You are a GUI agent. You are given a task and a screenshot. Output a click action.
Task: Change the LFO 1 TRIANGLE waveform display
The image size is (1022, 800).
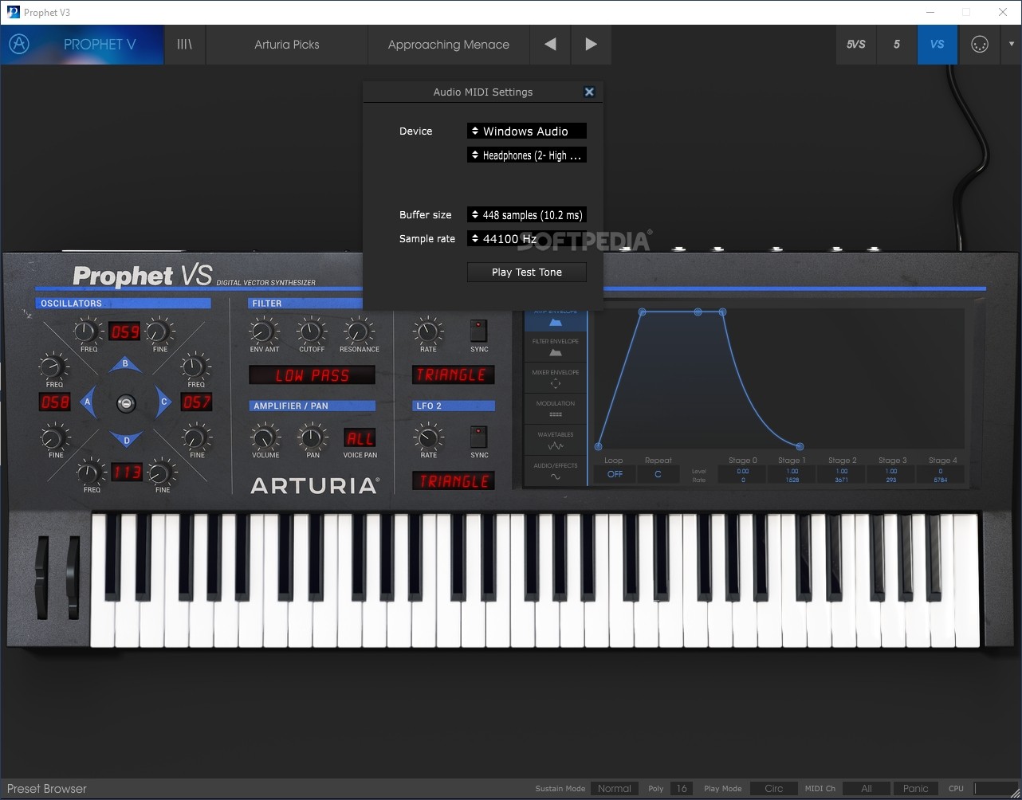coord(453,375)
